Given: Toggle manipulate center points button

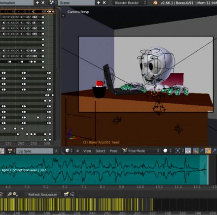Looking at the screenshot, I should [188, 151].
